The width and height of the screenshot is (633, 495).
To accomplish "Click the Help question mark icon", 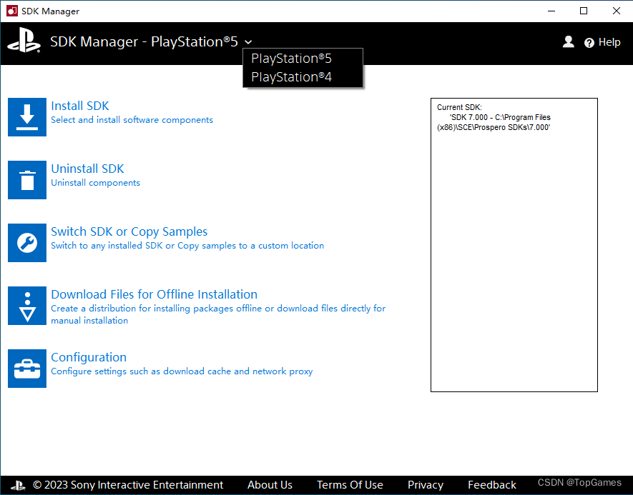I will point(589,42).
